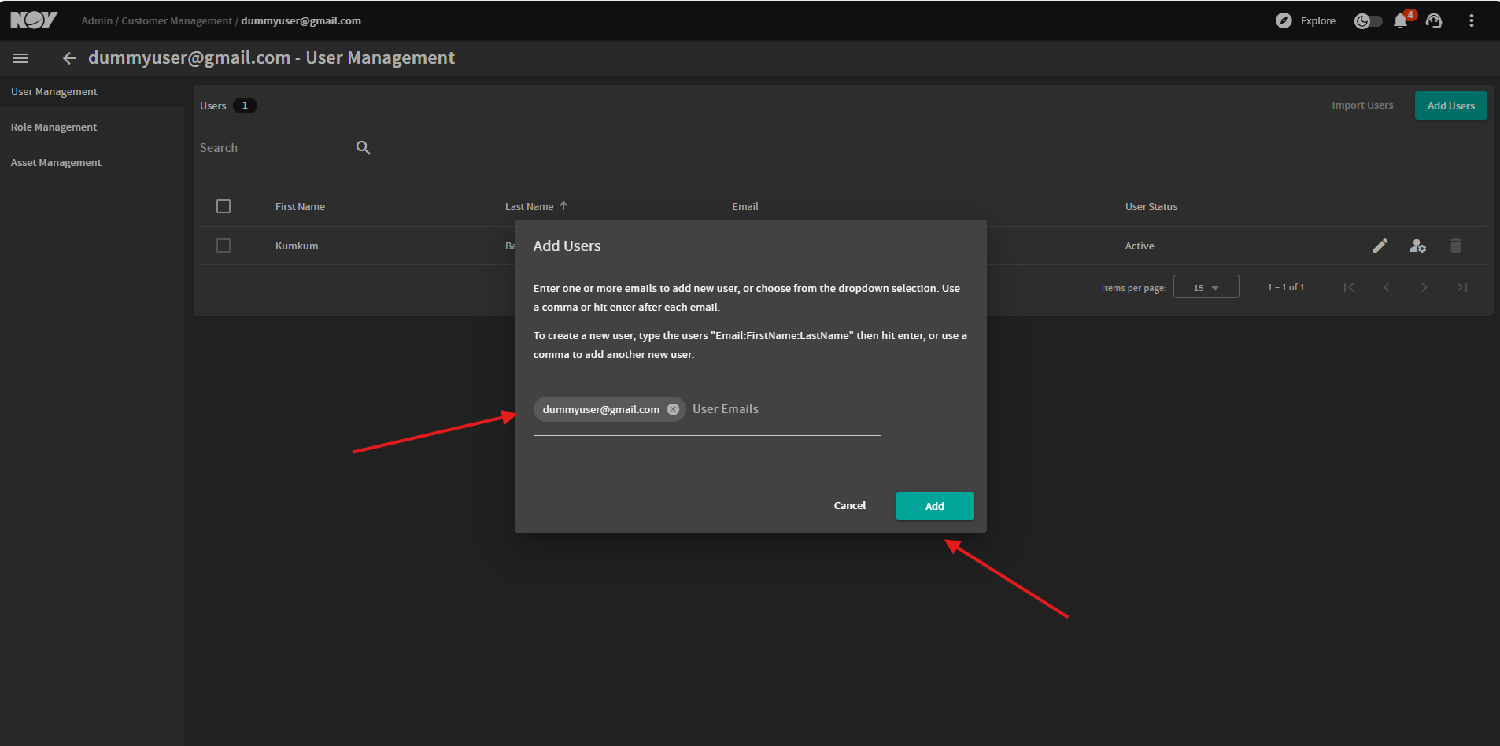This screenshot has width=1500, height=746.
Task: Click the dummyuser@gmail.com breadcrumb text
Action: pos(301,21)
